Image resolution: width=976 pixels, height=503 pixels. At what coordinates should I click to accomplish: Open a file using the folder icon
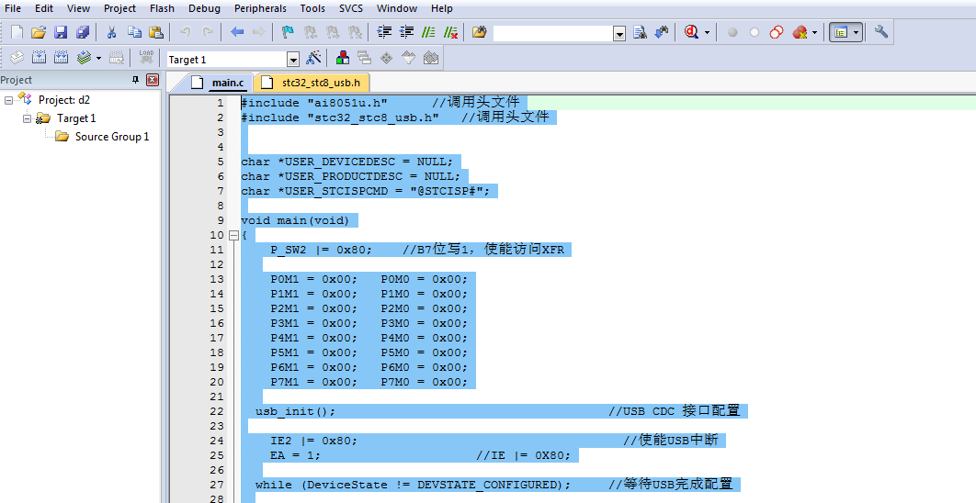click(39, 32)
